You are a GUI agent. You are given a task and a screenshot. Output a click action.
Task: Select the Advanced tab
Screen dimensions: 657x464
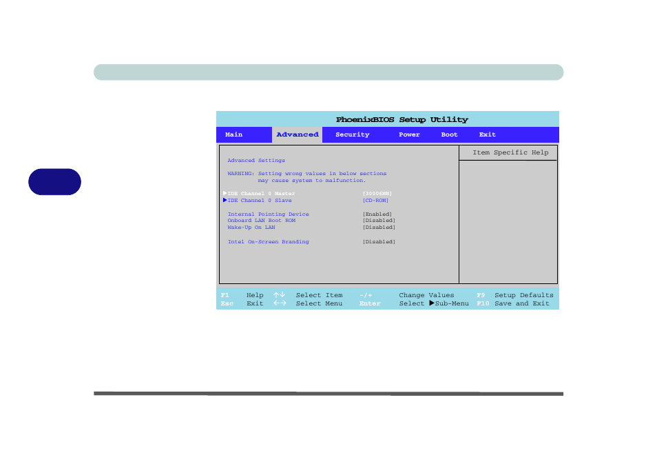click(x=297, y=134)
